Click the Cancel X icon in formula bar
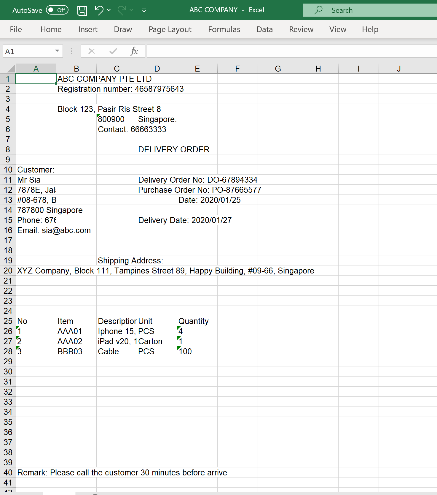Screen dimensions: 437x495 pyautogui.click(x=92, y=51)
